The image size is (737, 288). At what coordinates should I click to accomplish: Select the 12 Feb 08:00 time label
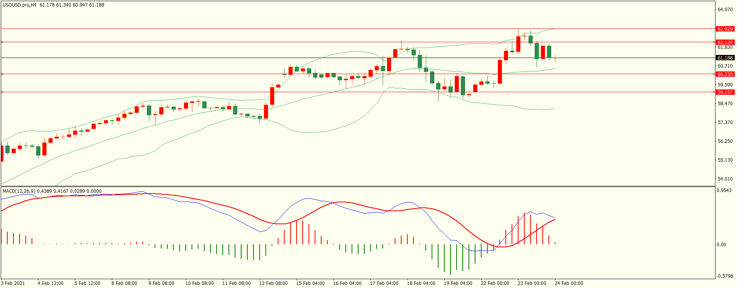click(273, 283)
